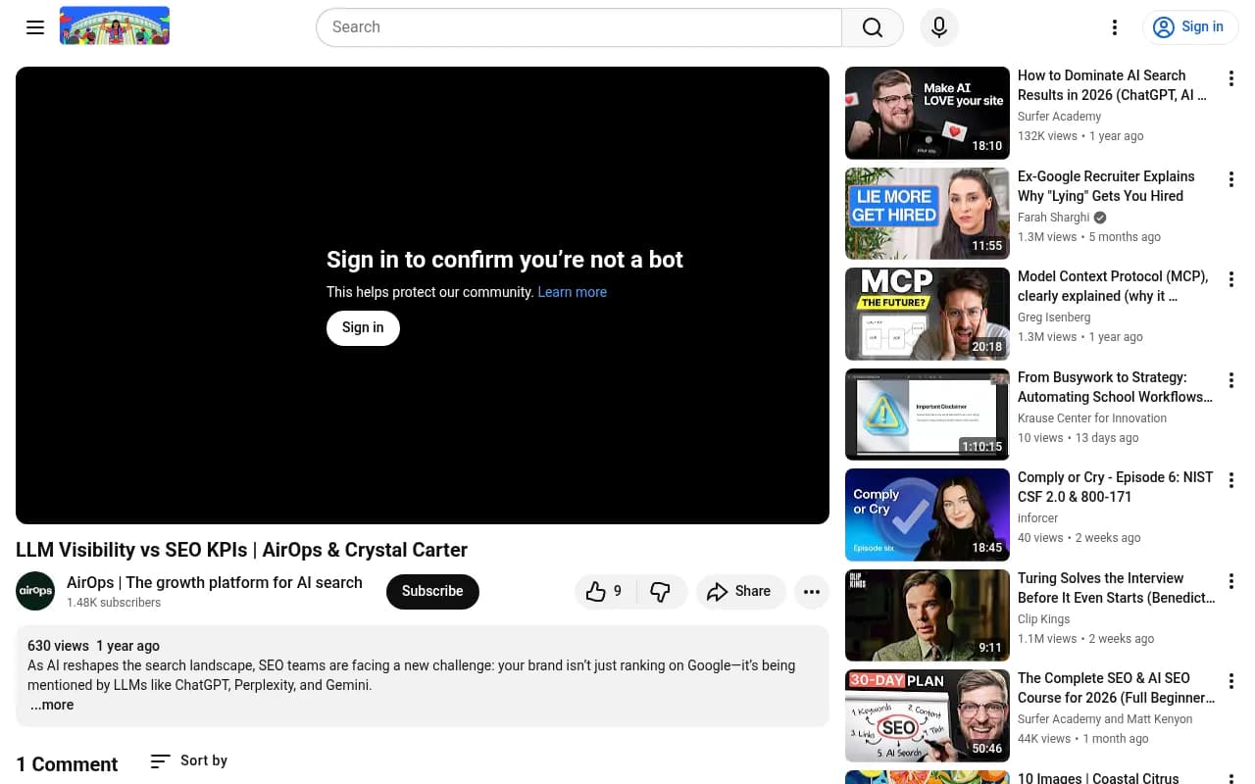This screenshot has width=1255, height=784.
Task: Click the magnifier search button
Action: [873, 27]
